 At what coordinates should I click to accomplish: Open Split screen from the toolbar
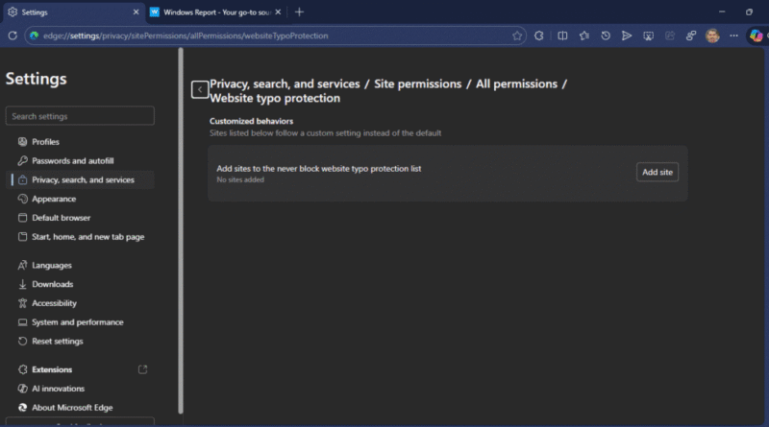[560, 36]
